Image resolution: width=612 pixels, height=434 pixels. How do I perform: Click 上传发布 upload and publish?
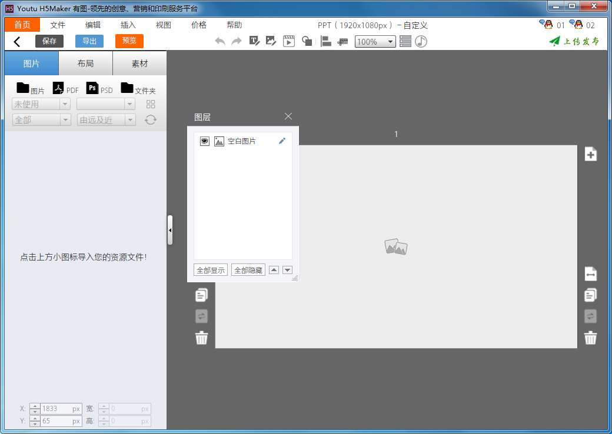pos(574,41)
